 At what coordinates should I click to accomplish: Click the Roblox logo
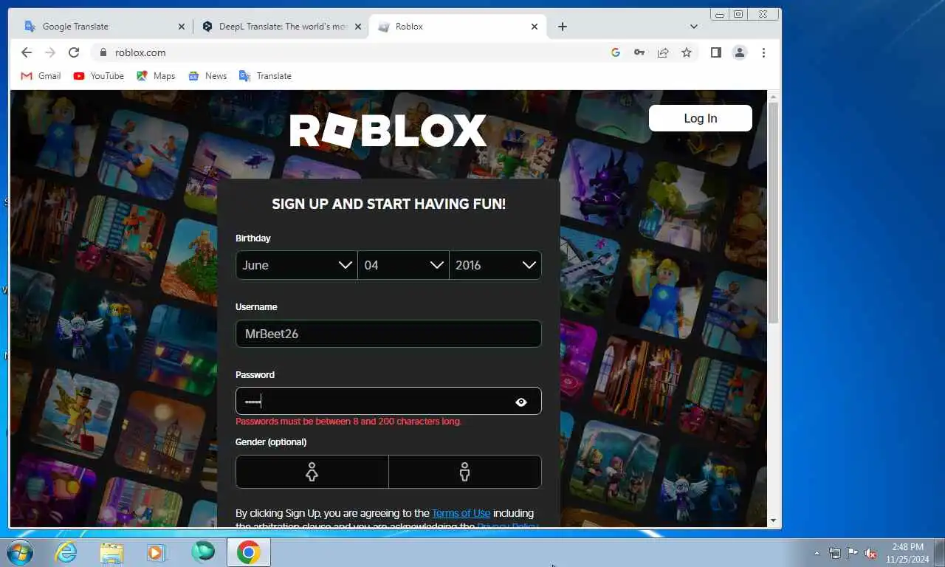point(388,131)
